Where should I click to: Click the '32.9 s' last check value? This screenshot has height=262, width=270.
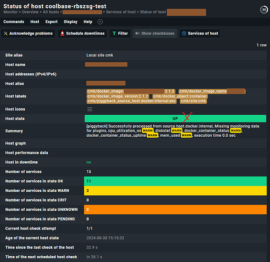pyautogui.click(x=92, y=247)
